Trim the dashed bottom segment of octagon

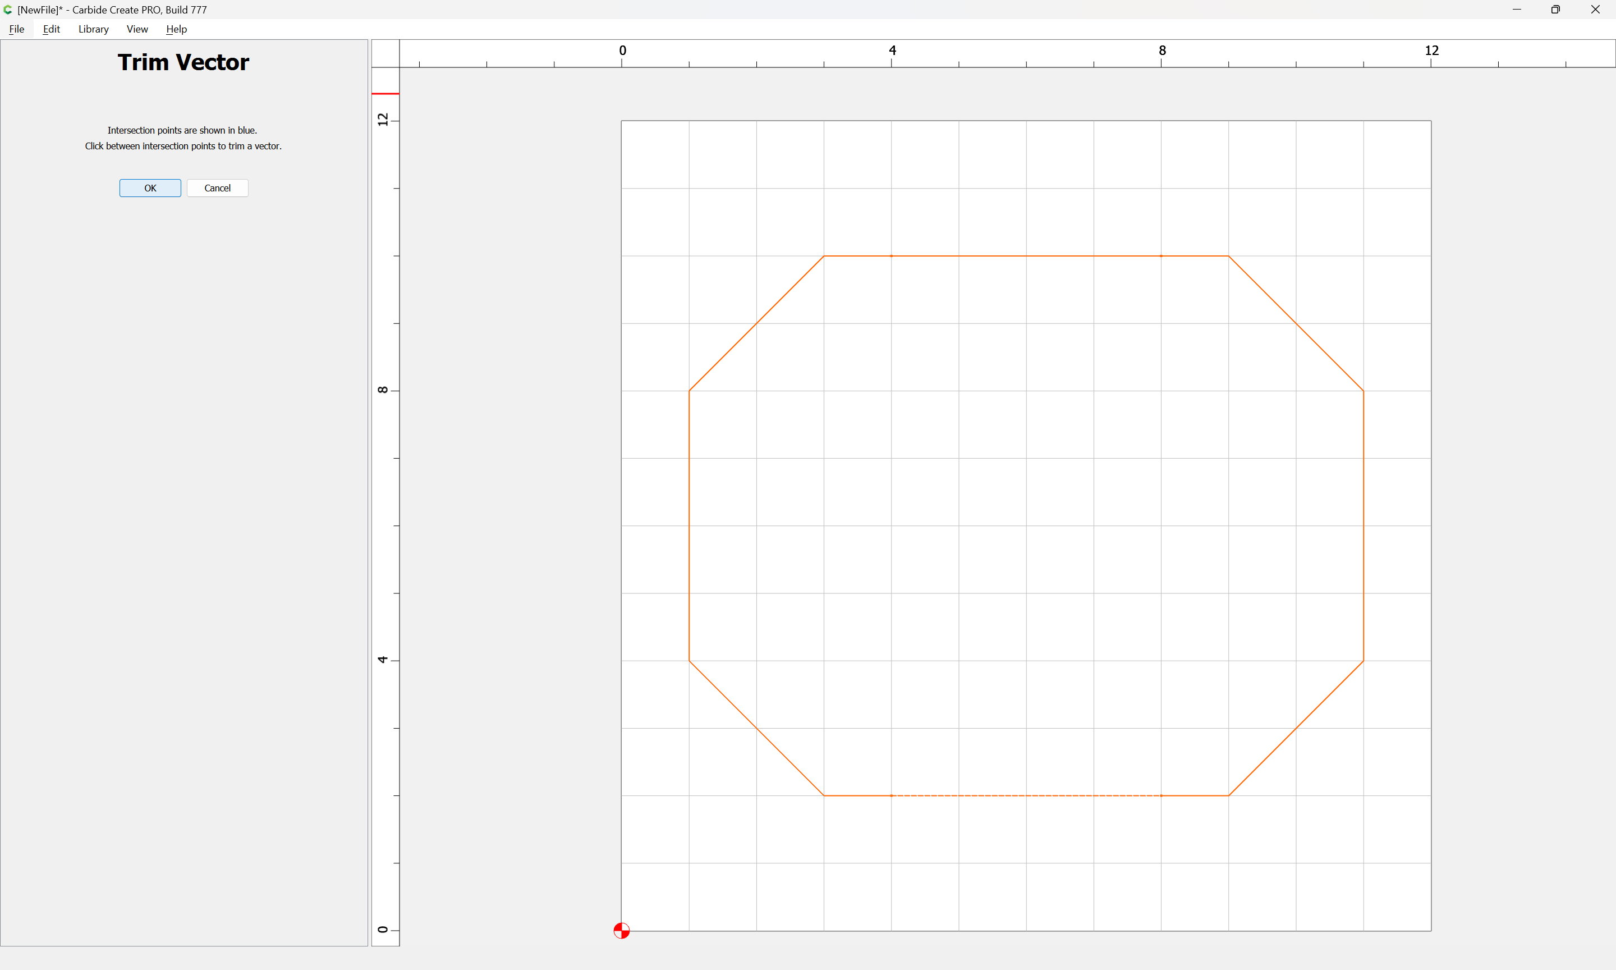tap(1026, 795)
